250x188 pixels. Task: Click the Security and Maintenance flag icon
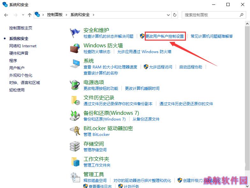click(x=75, y=33)
